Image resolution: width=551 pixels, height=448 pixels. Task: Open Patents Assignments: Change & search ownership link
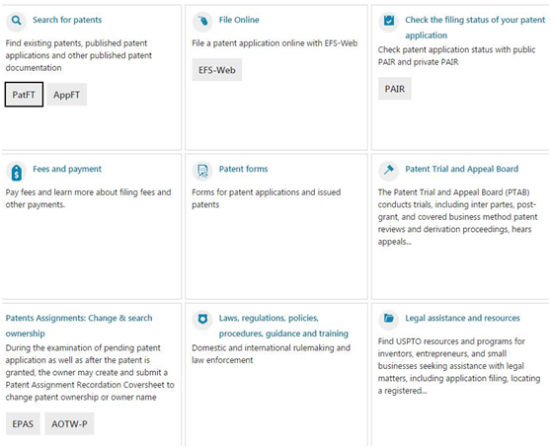coord(79,326)
